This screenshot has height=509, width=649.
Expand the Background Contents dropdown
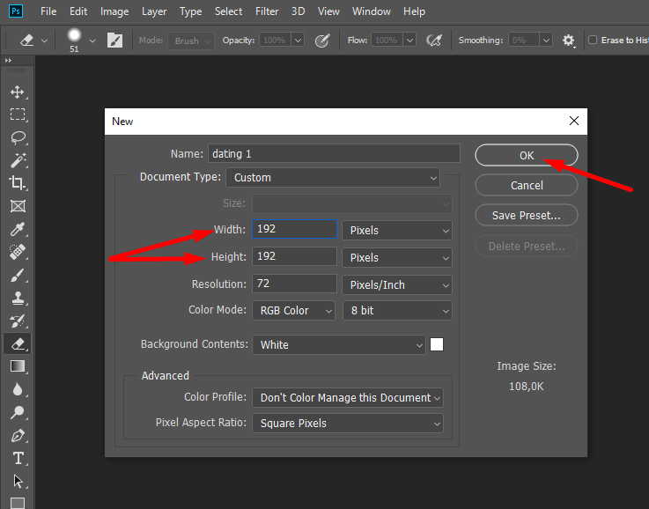coord(339,345)
